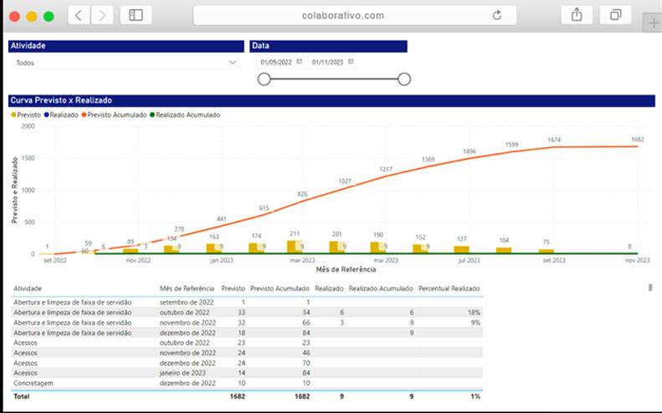This screenshot has height=413, width=662.
Task: Open the share sheet icon
Action: click(x=577, y=15)
